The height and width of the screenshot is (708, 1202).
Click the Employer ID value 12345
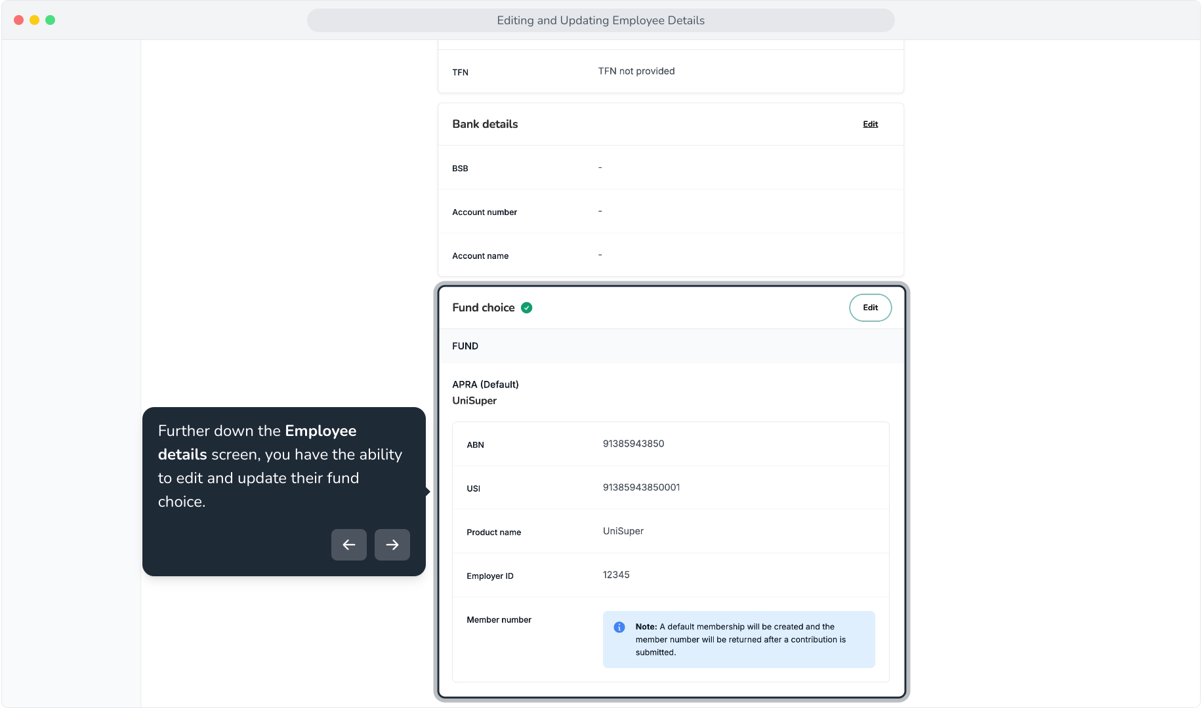(x=616, y=575)
